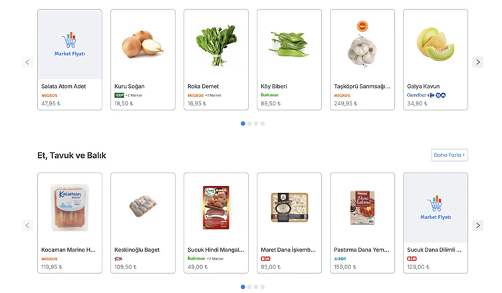Viewport: 502px width, 293px height.
Task: Click BİM logo under Maret Dana İşkembe
Action: tap(266, 258)
